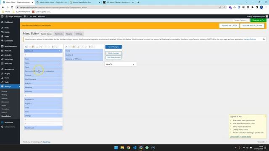The image size is (269, 151).
Task: Open the WordPress link in the footer
Action: (x=46, y=142)
